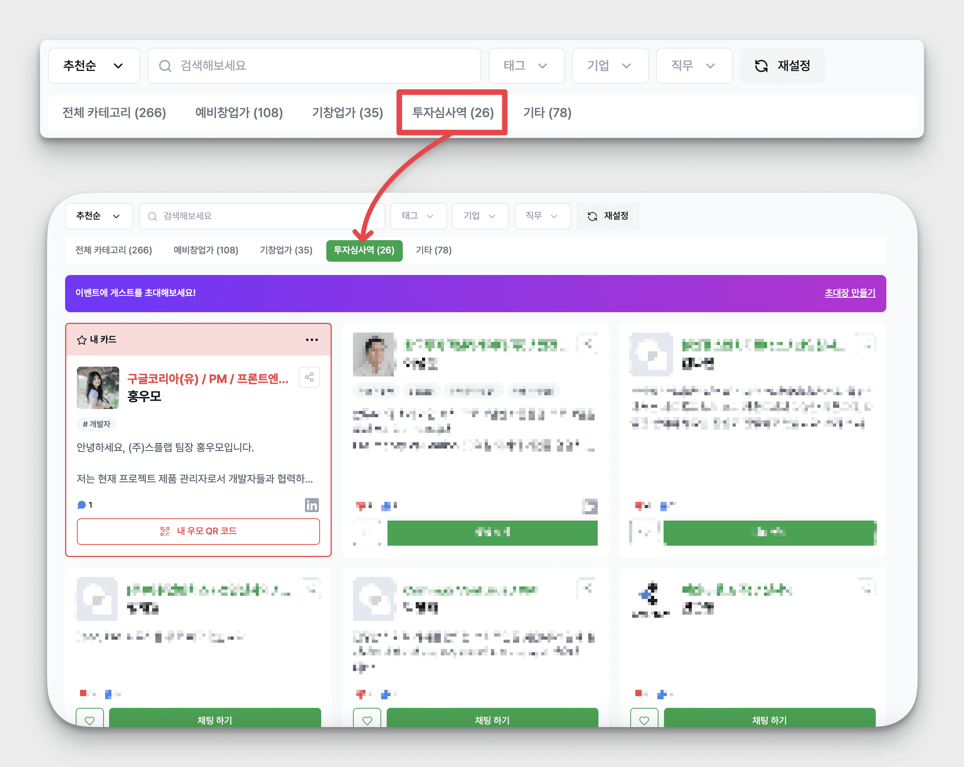Toggle the heart like button on the bottom-right card
Screen dimensions: 964x767
click(644, 720)
